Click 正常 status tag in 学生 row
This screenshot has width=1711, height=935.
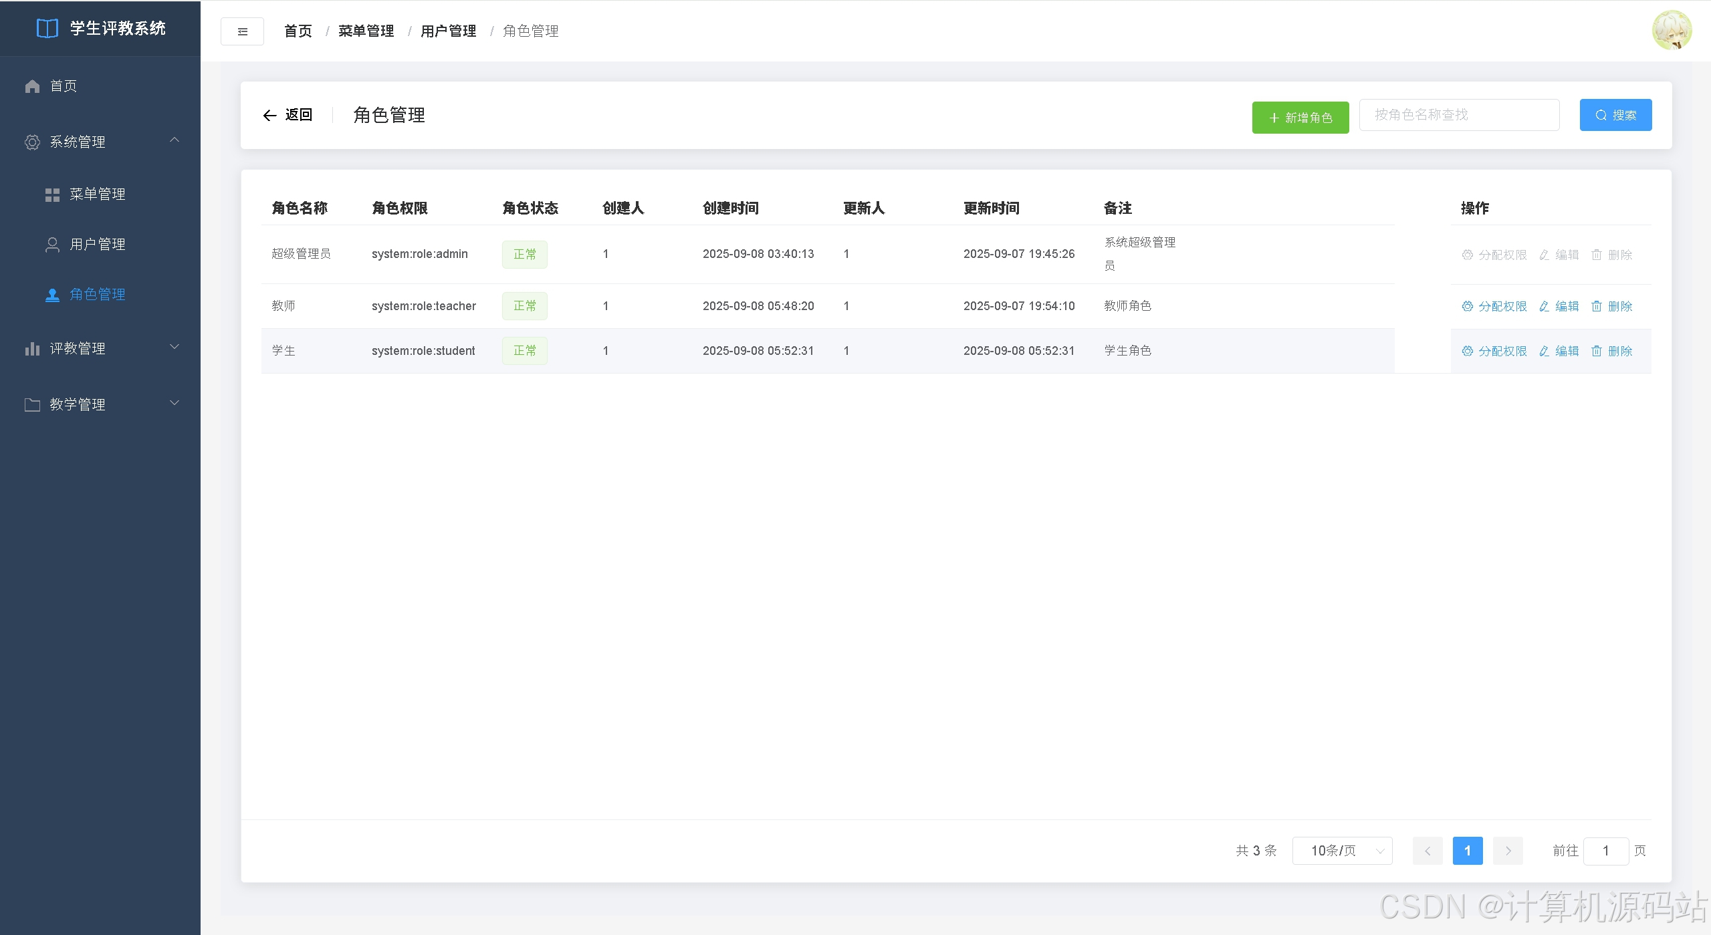point(525,351)
